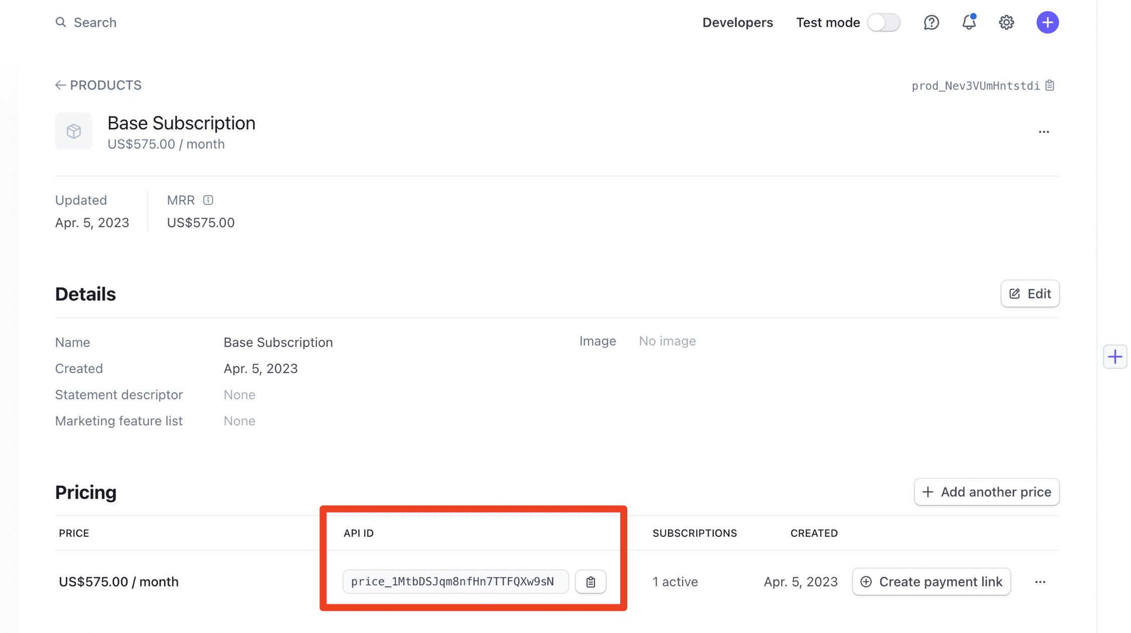
Task: Click the Base Subscription product title
Action: click(x=181, y=123)
